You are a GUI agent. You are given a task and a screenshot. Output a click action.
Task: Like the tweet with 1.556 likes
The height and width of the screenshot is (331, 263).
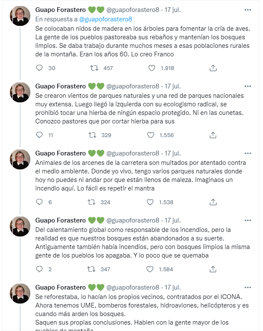click(x=151, y=135)
